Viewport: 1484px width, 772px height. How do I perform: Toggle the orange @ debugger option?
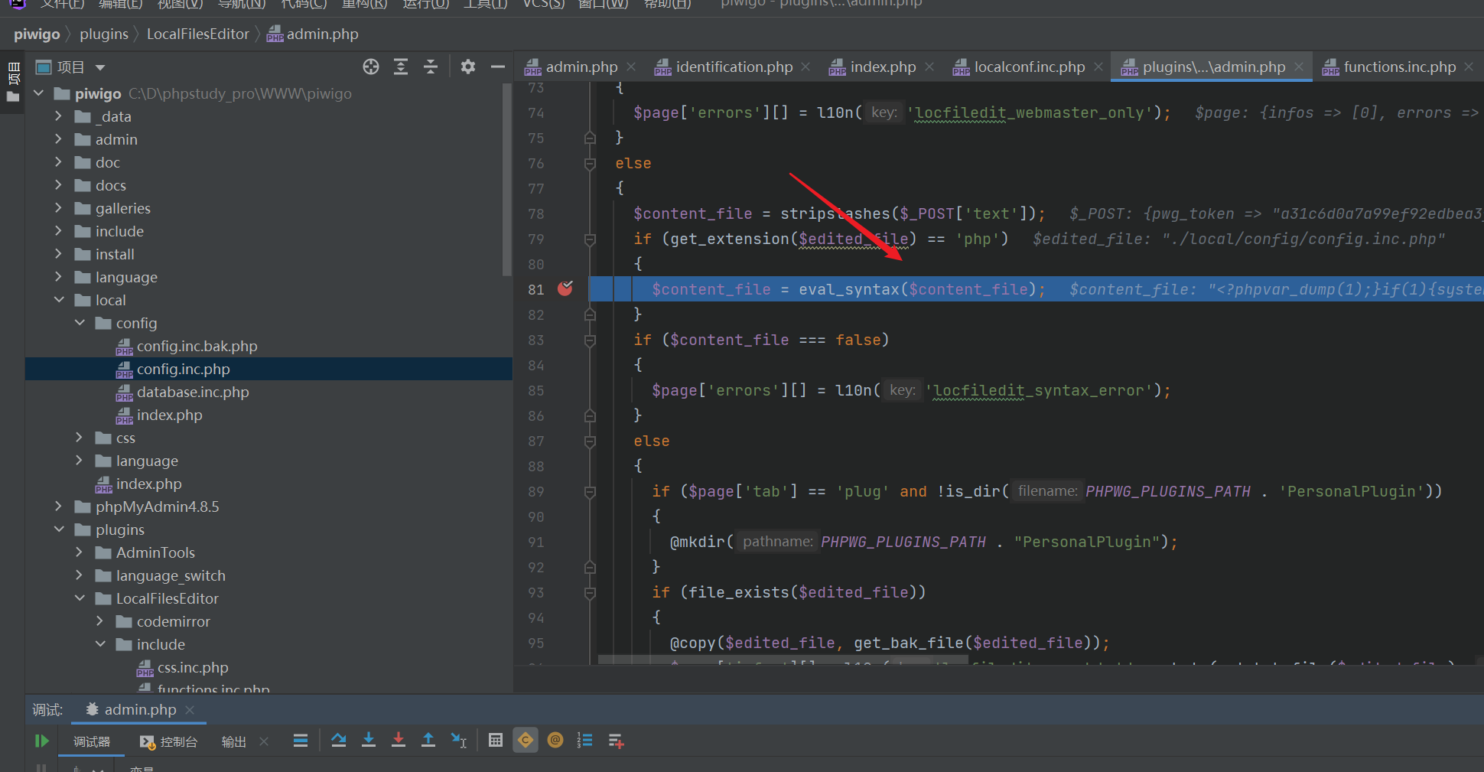click(x=555, y=740)
